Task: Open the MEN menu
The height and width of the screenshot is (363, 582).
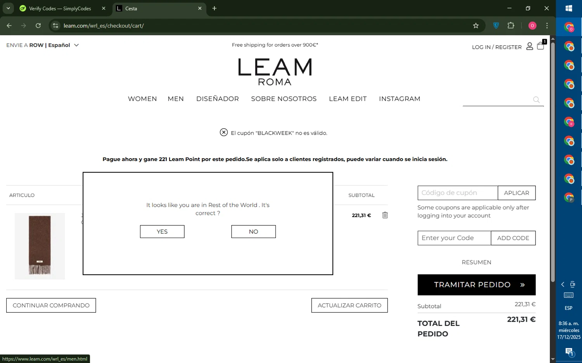Action: tap(176, 99)
